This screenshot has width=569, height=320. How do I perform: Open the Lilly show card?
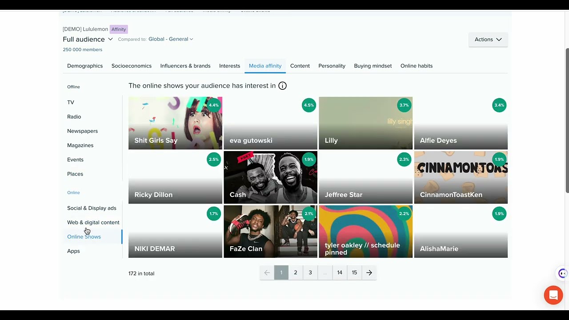(365, 123)
